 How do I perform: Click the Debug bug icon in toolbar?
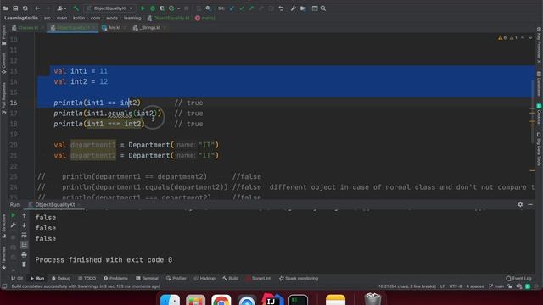153,8
